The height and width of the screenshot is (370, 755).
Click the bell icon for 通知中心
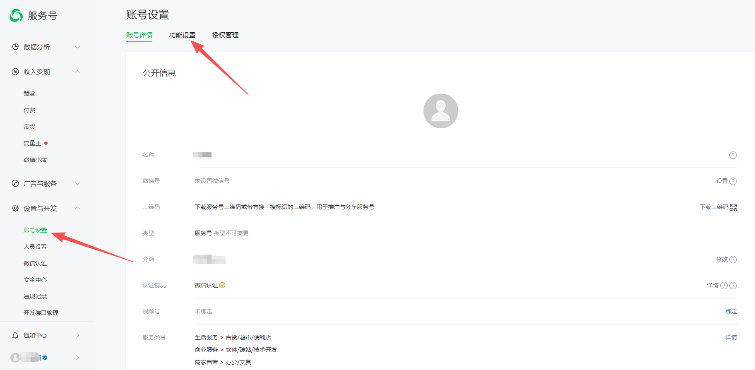(15, 335)
